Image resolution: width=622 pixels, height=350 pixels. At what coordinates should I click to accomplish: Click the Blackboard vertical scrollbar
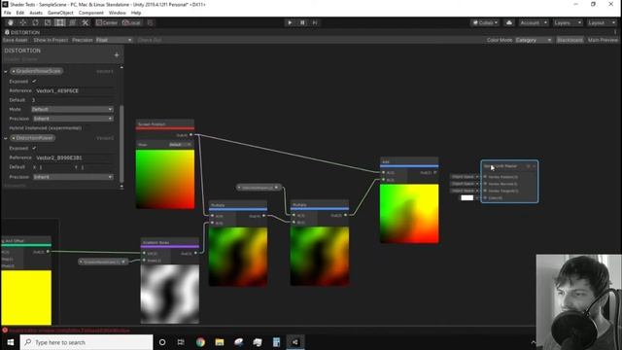121,144
